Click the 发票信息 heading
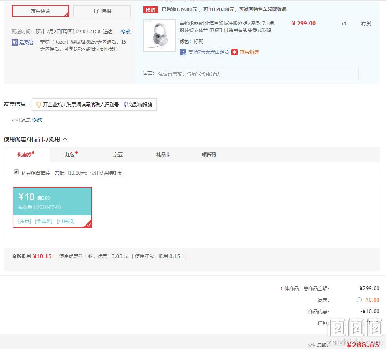Image resolution: width=386 pixels, height=349 pixels. 15,104
